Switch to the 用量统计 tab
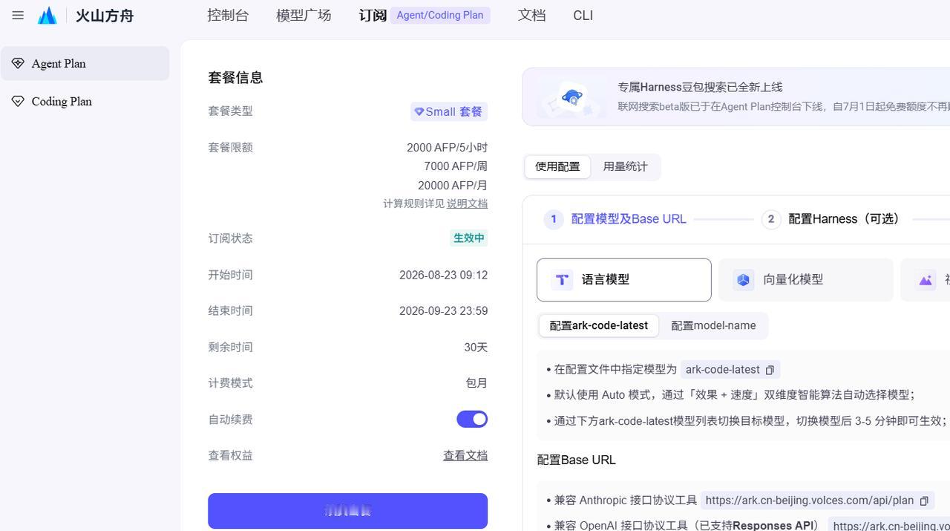This screenshot has width=950, height=531. point(625,166)
